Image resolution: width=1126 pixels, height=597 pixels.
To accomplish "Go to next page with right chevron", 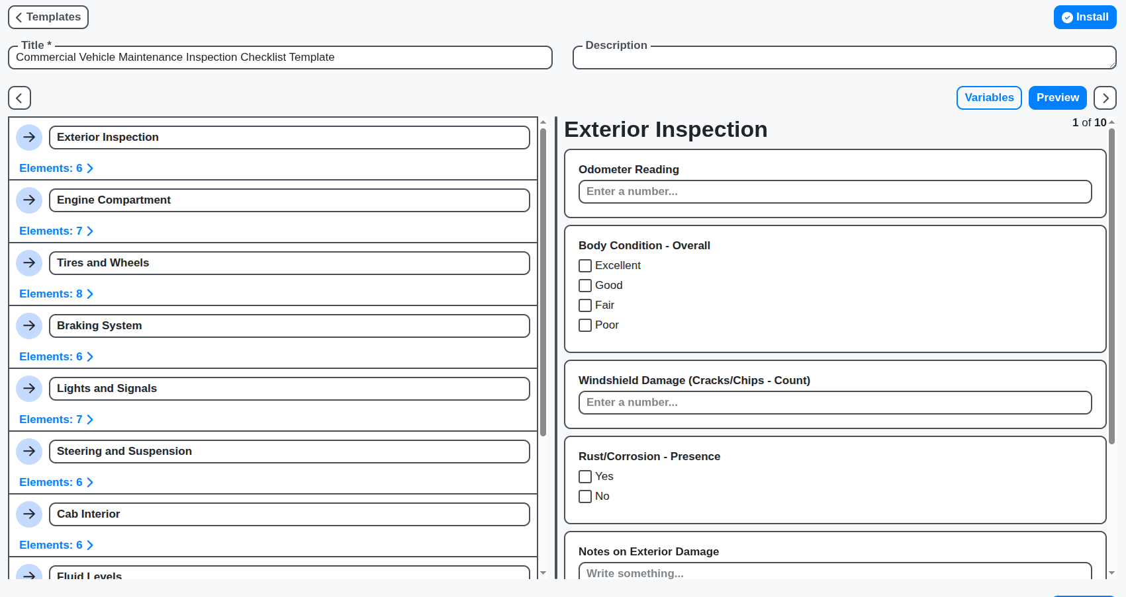I will click(1105, 98).
